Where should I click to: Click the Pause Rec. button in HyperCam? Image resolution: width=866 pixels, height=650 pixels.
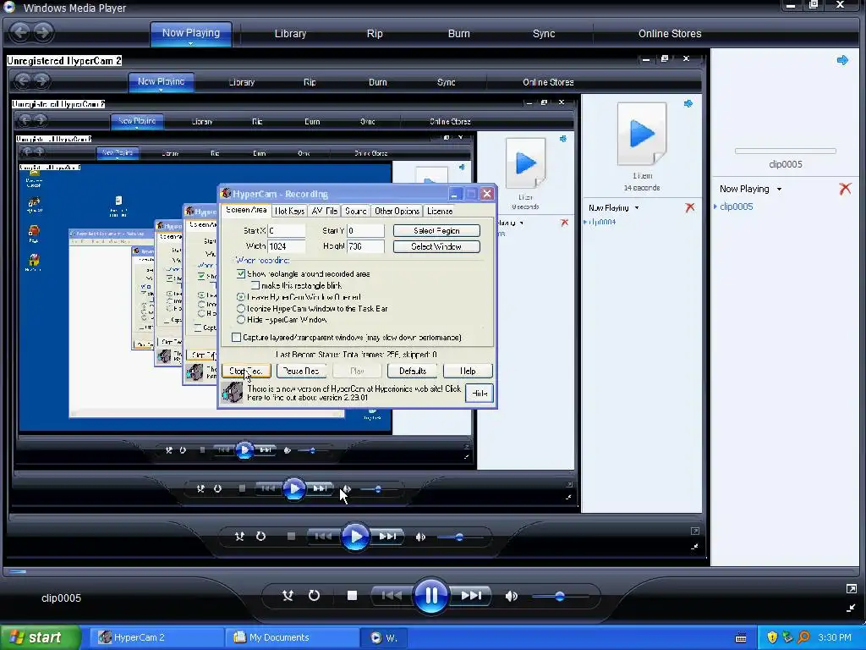pos(301,371)
